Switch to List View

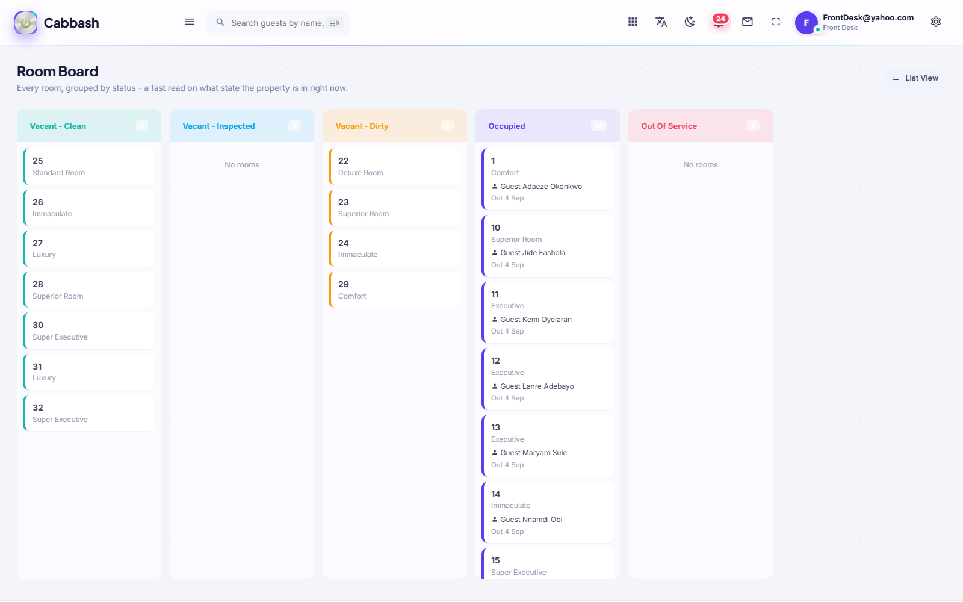coord(915,78)
